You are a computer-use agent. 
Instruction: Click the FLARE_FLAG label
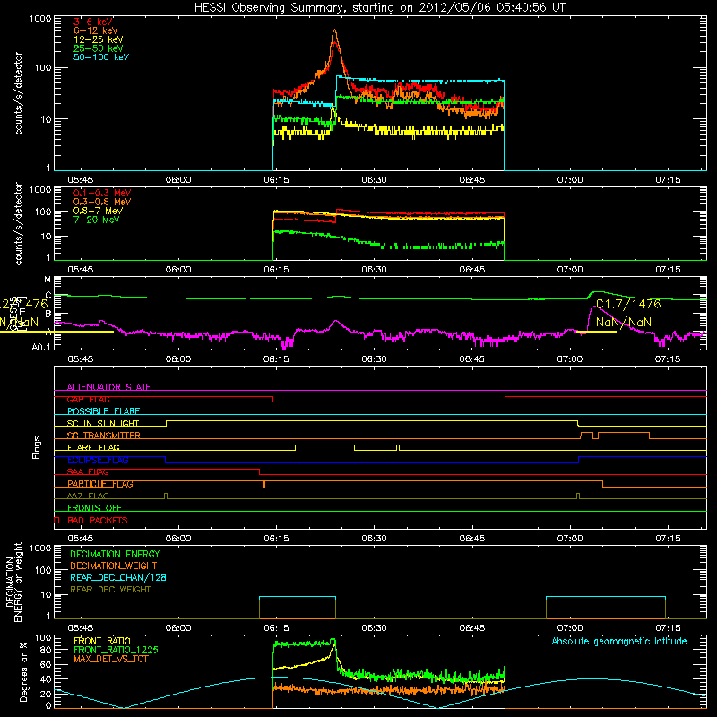[x=93, y=447]
